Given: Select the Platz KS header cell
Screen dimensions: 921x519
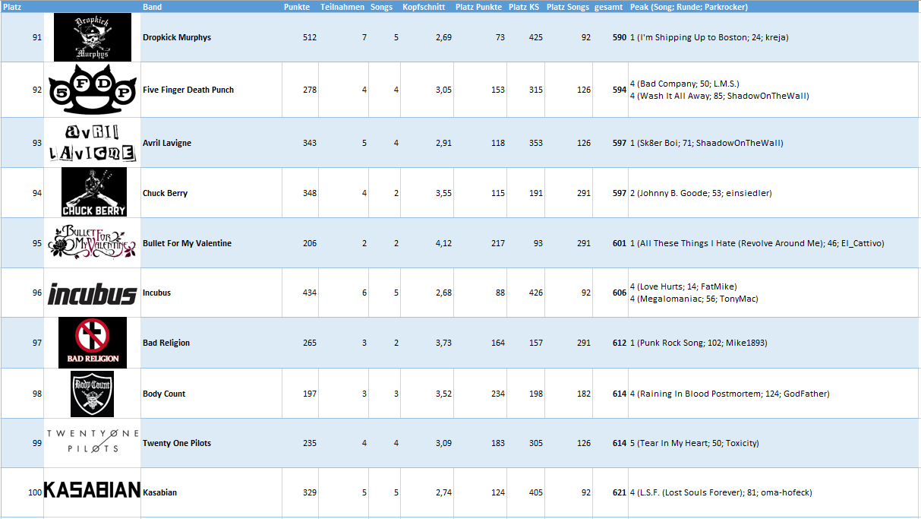Looking at the screenshot, I should click(524, 7).
